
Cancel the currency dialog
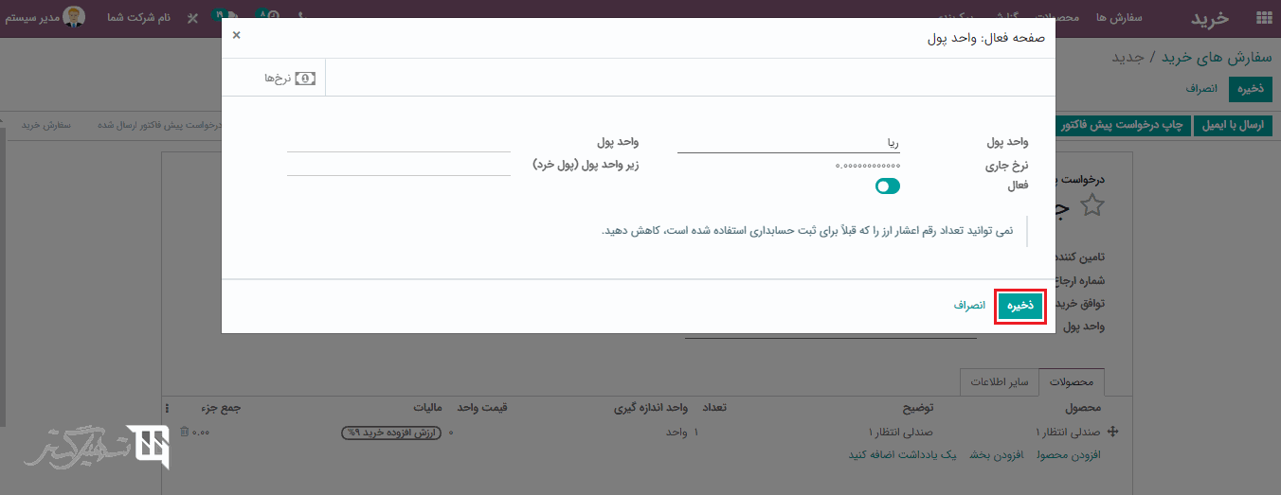[969, 306]
